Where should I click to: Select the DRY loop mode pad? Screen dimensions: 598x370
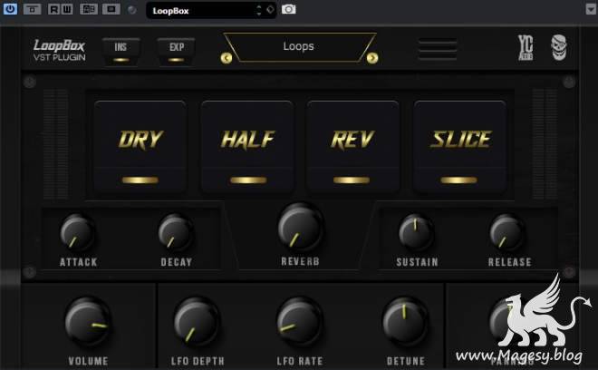140,145
